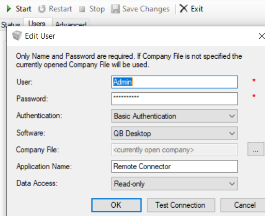Confirm changes with the OK button

pos(116,205)
